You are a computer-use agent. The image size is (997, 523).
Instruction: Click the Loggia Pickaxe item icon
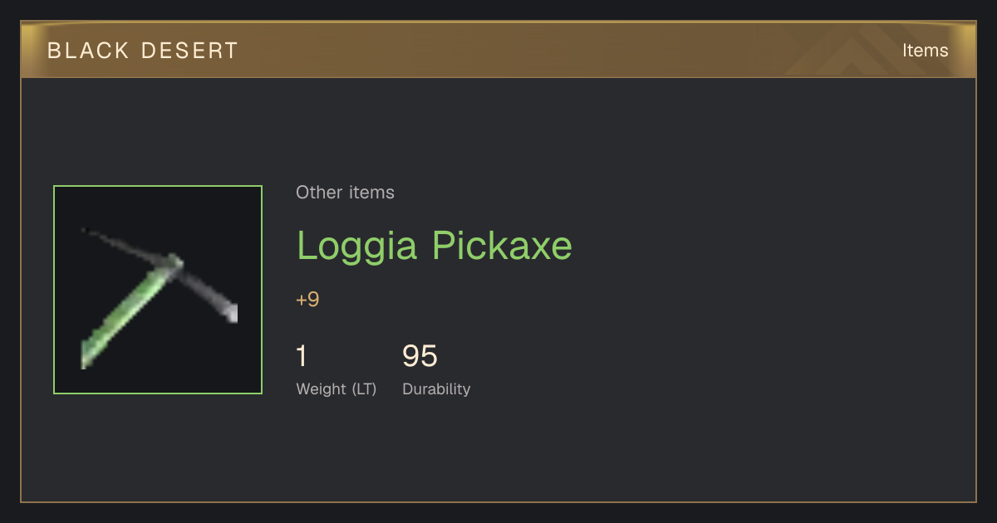coord(158,290)
